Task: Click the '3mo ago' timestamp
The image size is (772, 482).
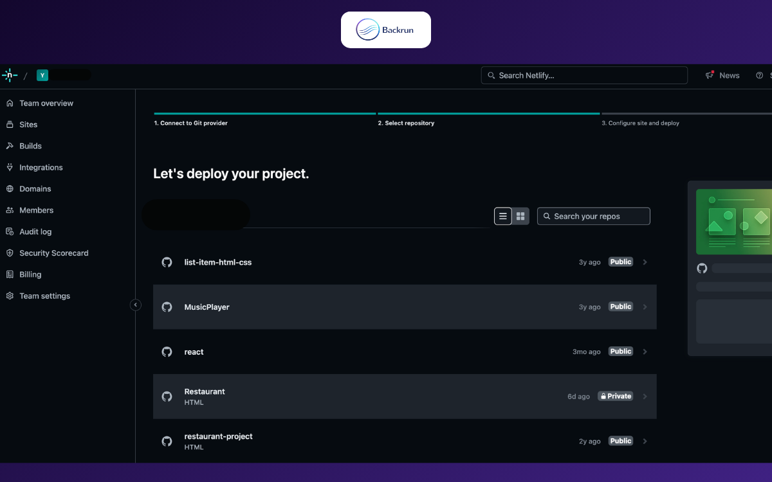Action: (x=587, y=352)
